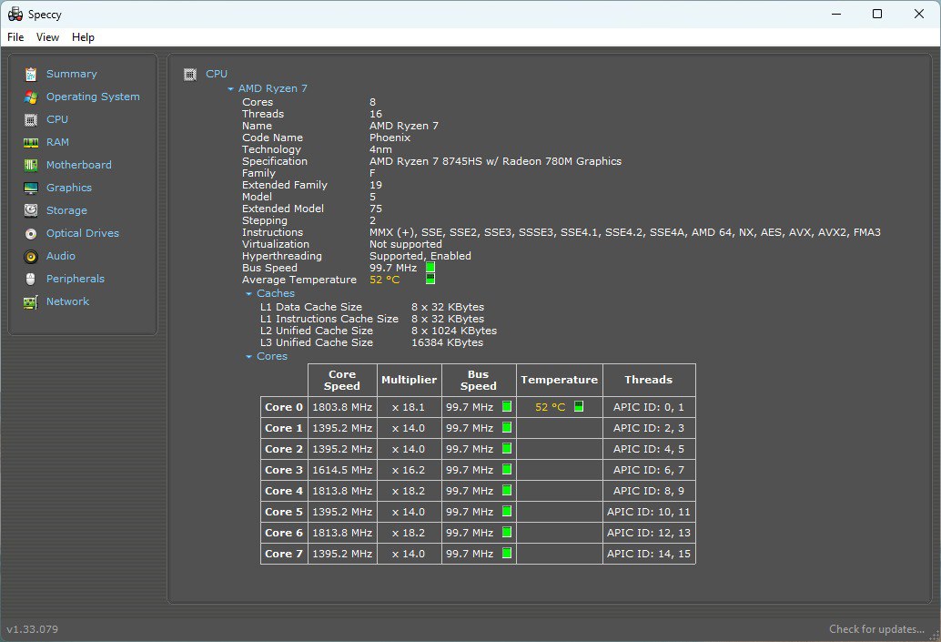Open the Motherboard icon in sidebar
Screen dimensions: 941x642
31,165
